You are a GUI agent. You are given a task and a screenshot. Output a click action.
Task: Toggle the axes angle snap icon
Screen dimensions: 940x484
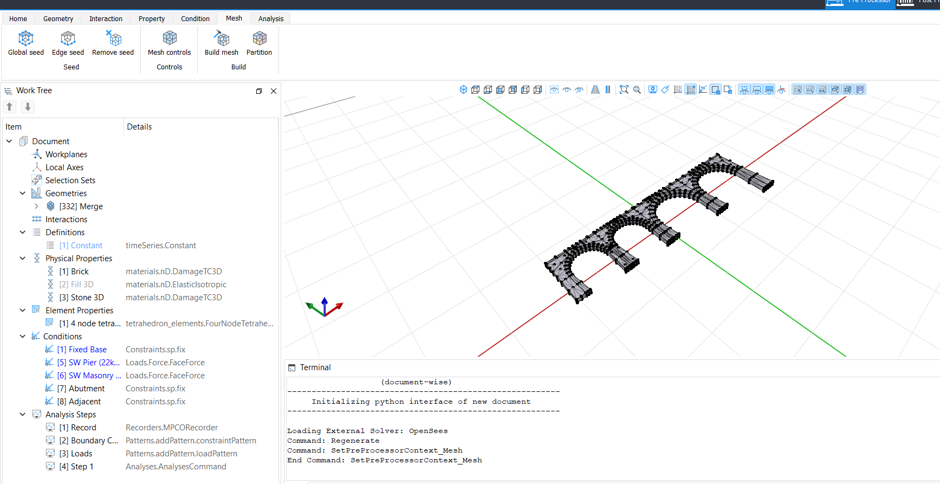[x=703, y=89]
